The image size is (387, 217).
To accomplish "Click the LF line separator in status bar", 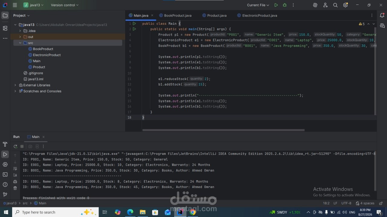I will click(335, 203).
